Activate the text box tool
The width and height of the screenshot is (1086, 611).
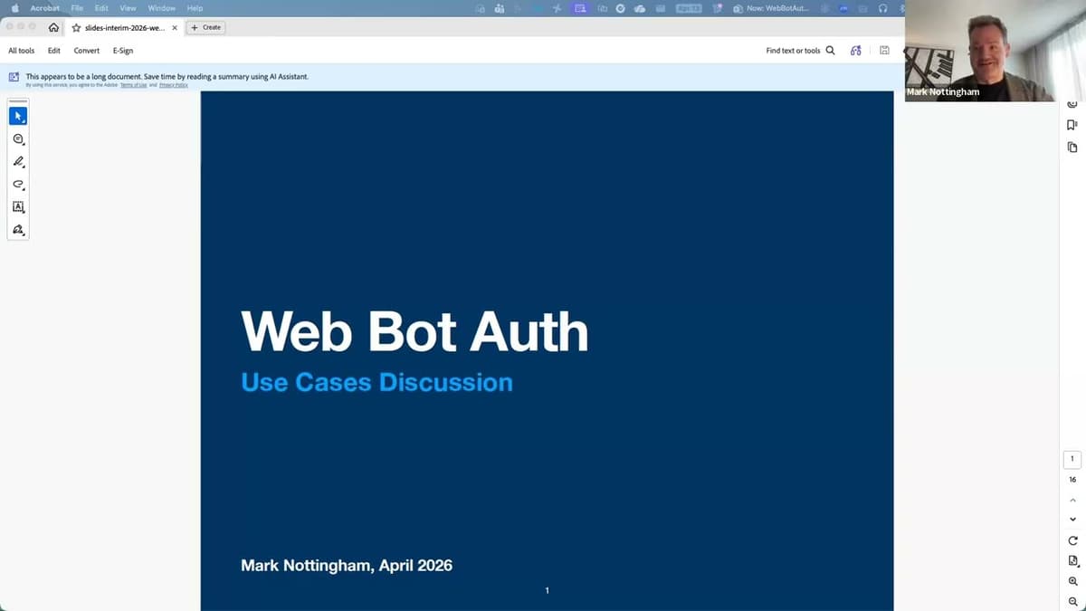[x=18, y=206]
